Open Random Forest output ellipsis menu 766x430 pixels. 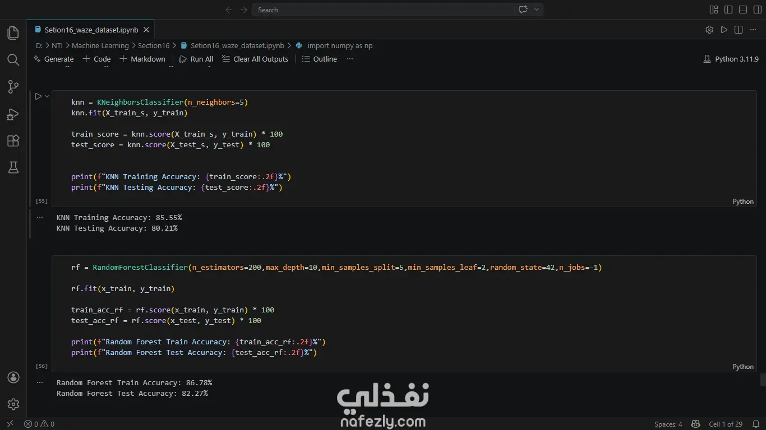[x=40, y=382]
